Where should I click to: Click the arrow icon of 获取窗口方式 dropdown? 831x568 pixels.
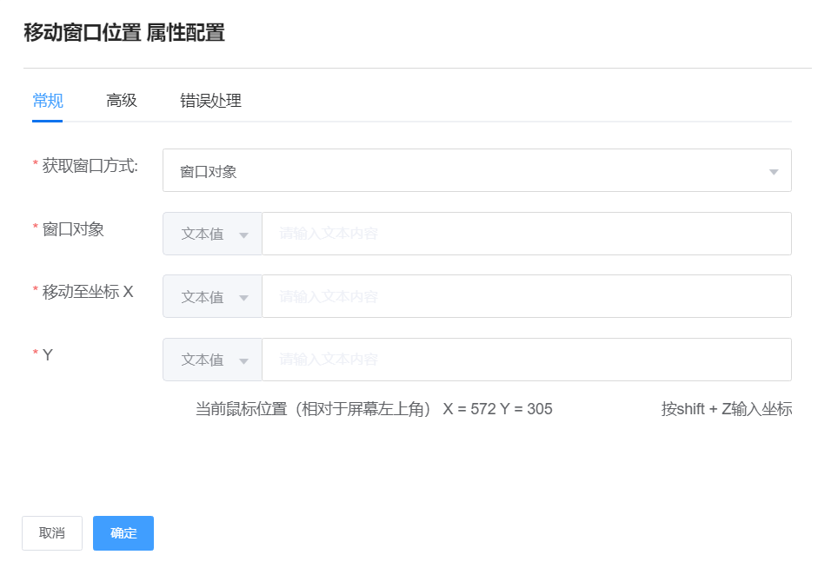coord(774,172)
